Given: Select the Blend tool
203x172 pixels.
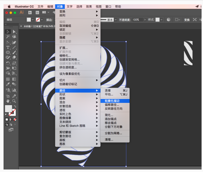Looking at the screenshot, I should tap(14, 84).
